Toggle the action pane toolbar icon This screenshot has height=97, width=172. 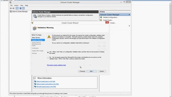click(x=23, y=8)
